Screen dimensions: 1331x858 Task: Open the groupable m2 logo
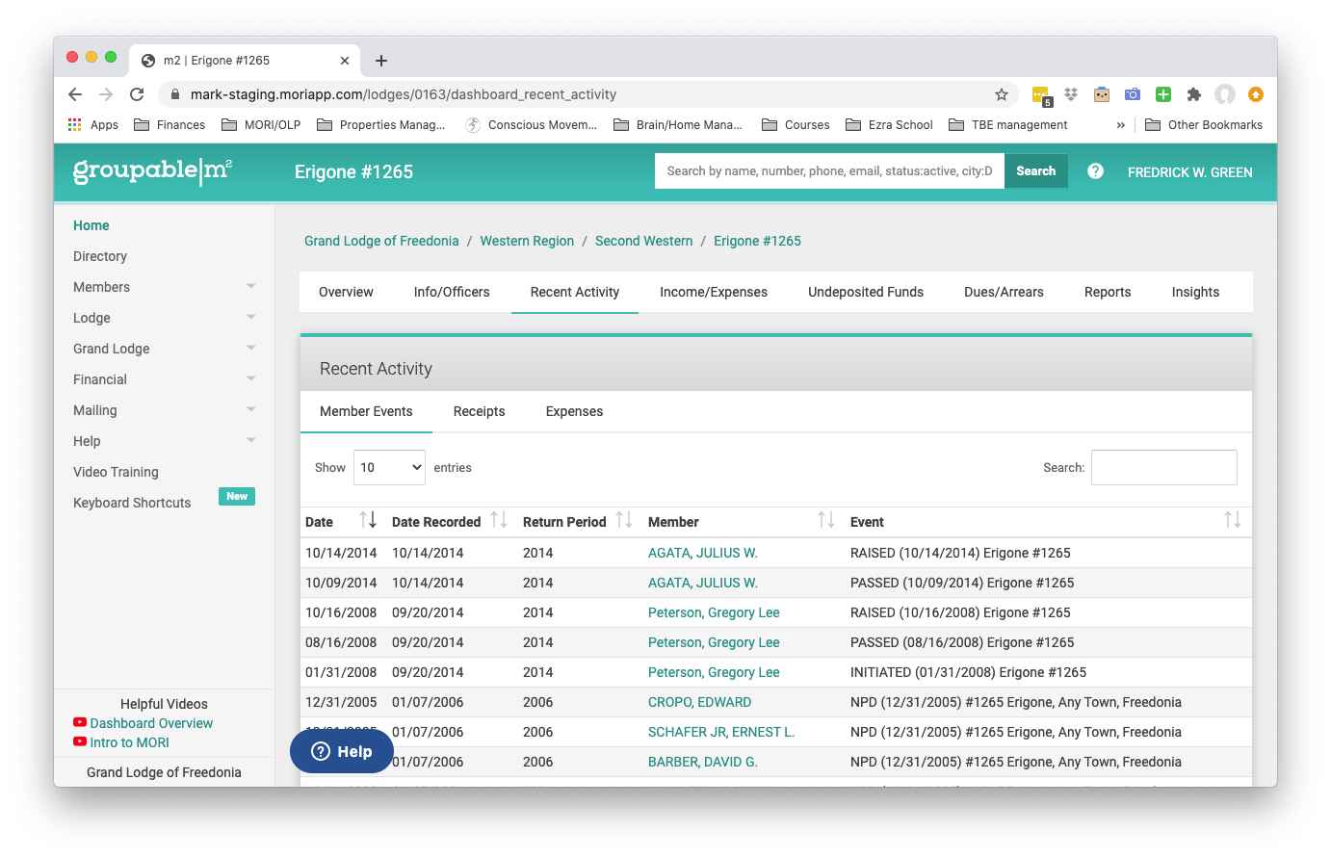pyautogui.click(x=153, y=170)
